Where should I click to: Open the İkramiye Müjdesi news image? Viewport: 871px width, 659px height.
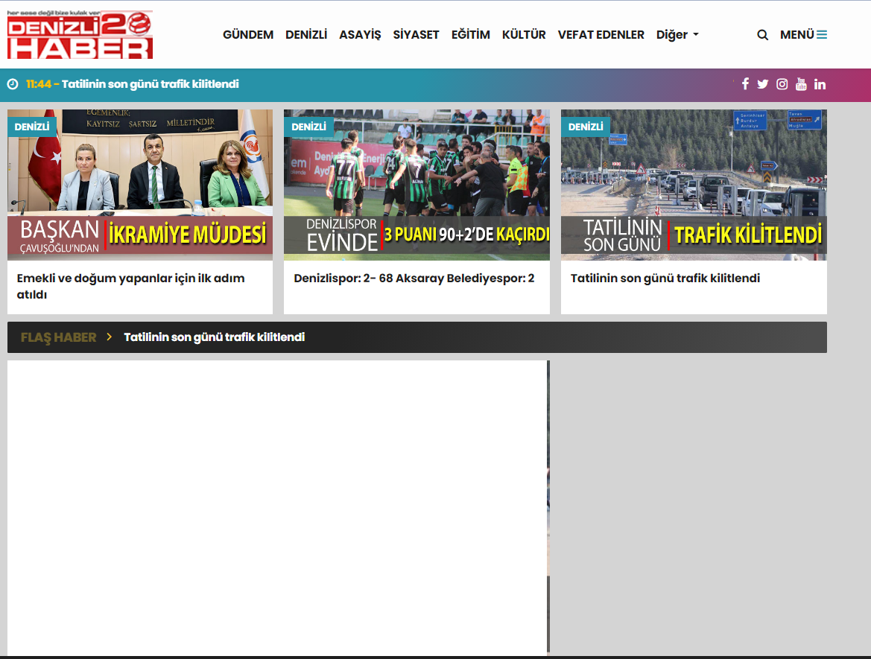(x=140, y=185)
